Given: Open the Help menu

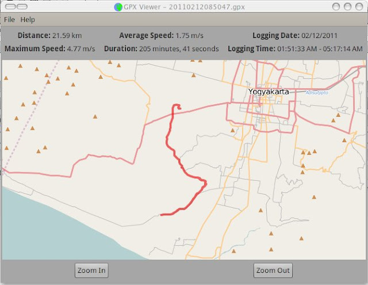Looking at the screenshot, I should (28, 20).
